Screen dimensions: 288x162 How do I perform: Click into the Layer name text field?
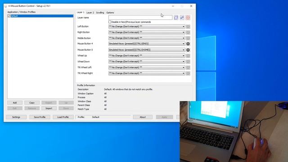pos(140,18)
